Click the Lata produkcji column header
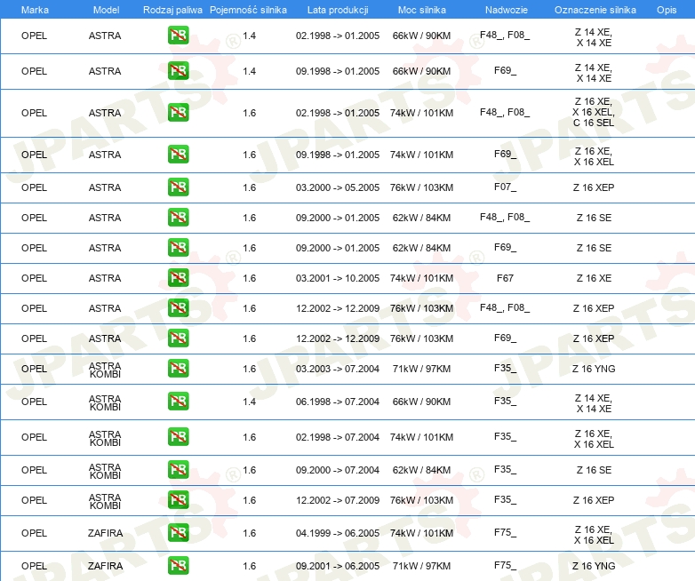The width and height of the screenshot is (695, 581). [338, 10]
